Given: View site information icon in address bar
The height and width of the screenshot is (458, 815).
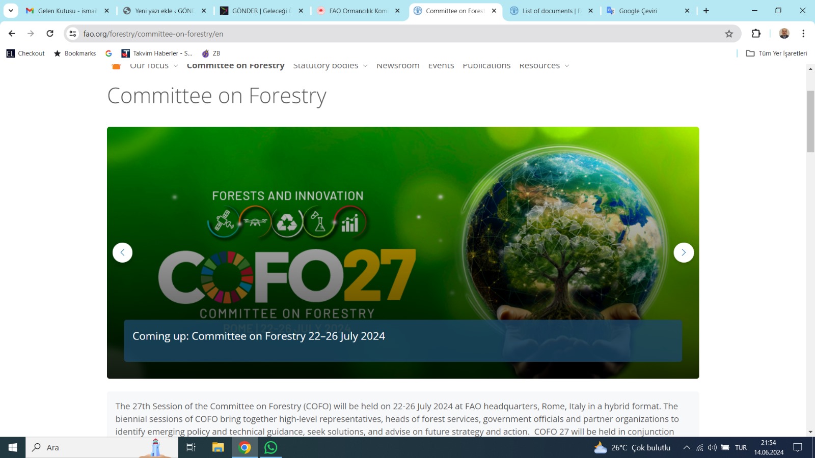Looking at the screenshot, I should click(x=73, y=34).
